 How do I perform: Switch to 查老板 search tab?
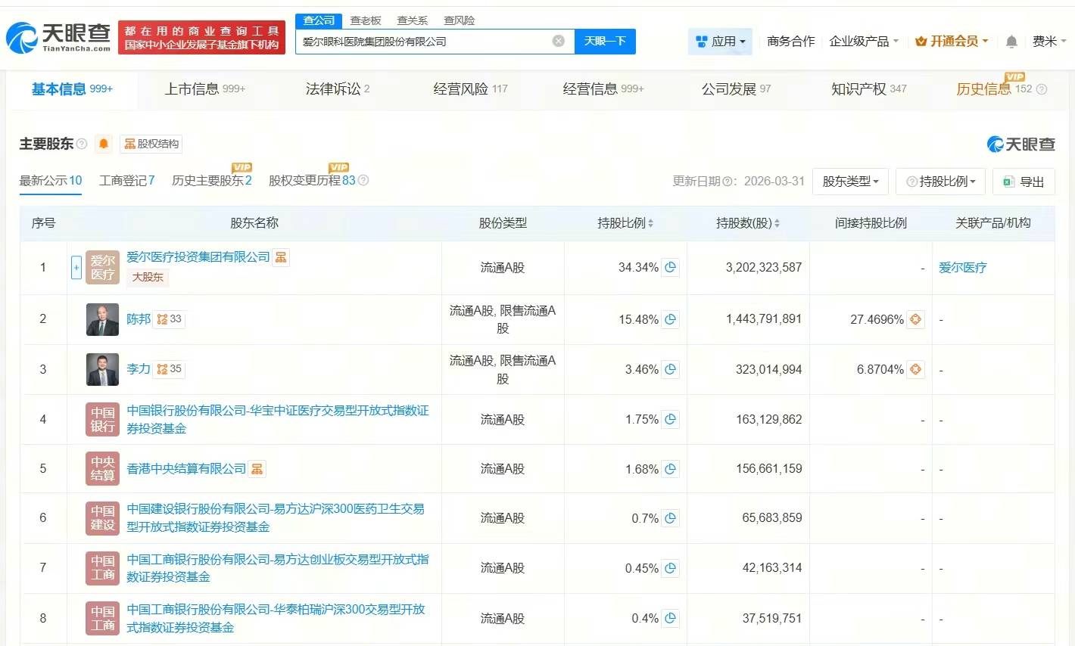[x=366, y=20]
